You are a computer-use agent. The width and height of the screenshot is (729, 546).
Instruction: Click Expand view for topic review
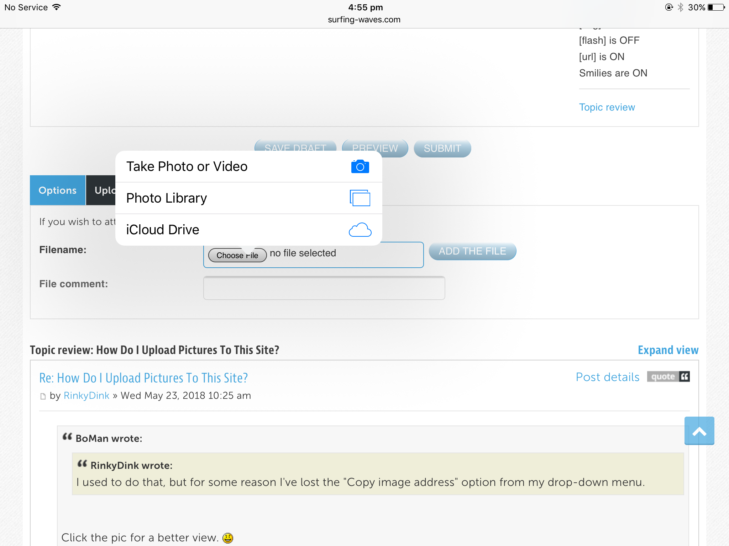(x=668, y=350)
